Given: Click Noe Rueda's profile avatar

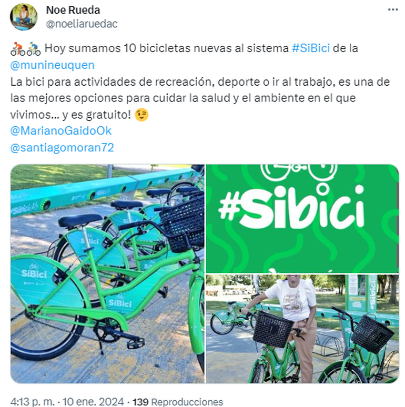Looking at the screenshot, I should (24, 17).
